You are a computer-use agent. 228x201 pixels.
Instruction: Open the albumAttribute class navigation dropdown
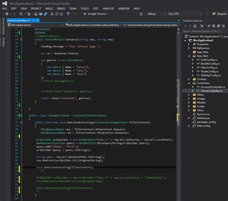point(94,25)
